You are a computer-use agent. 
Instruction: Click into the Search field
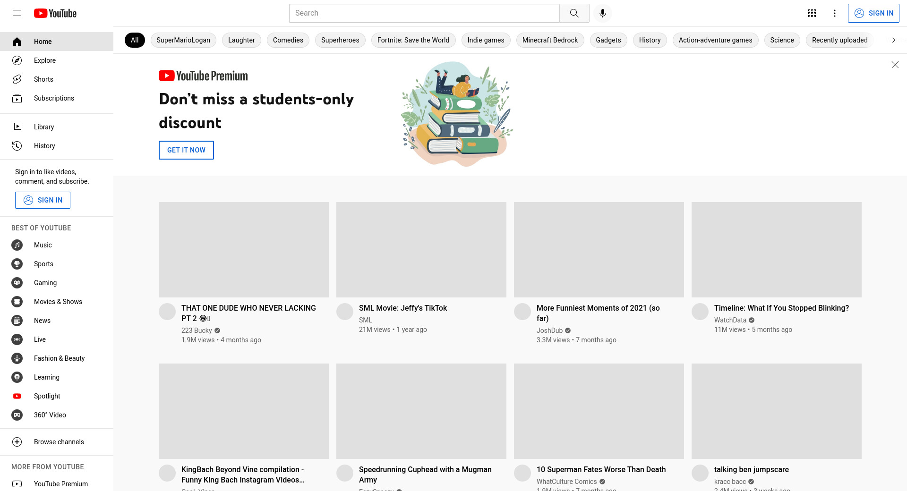tap(424, 13)
